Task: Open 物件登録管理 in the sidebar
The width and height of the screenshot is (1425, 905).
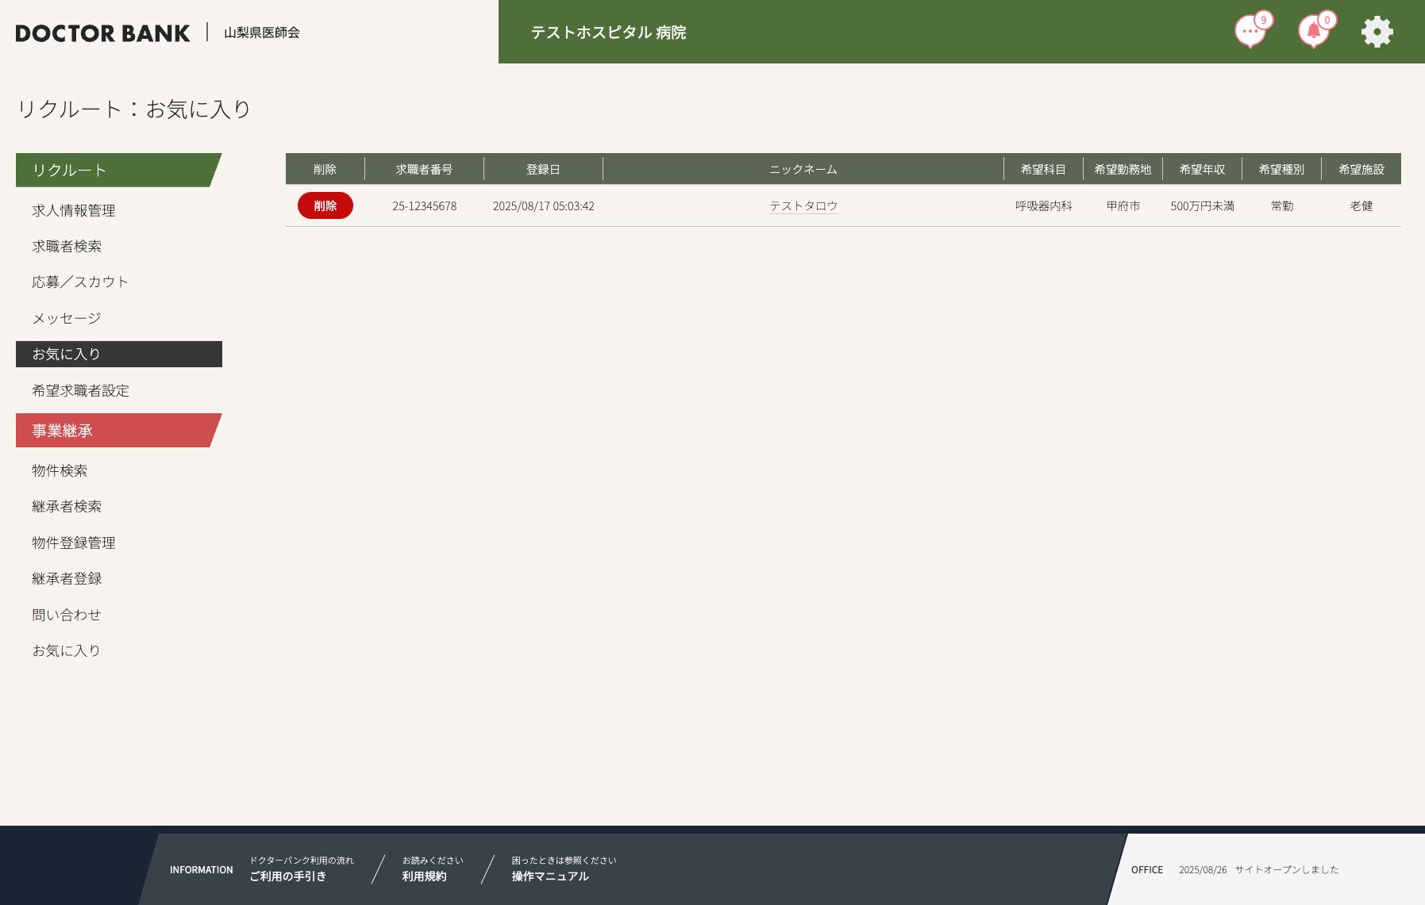Action: coord(74,543)
